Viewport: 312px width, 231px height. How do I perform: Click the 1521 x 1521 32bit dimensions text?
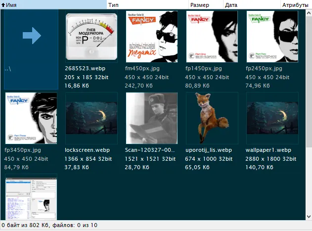pyautogui.click(x=150, y=159)
